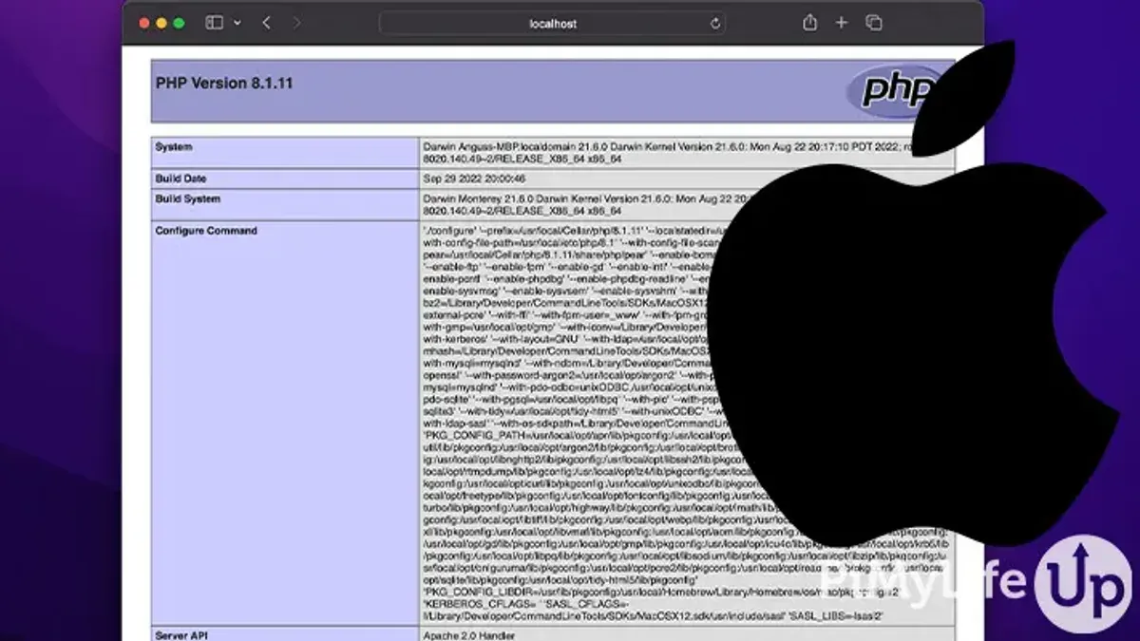Click the yellow minimize window button
1140x641 pixels.
[x=161, y=23]
